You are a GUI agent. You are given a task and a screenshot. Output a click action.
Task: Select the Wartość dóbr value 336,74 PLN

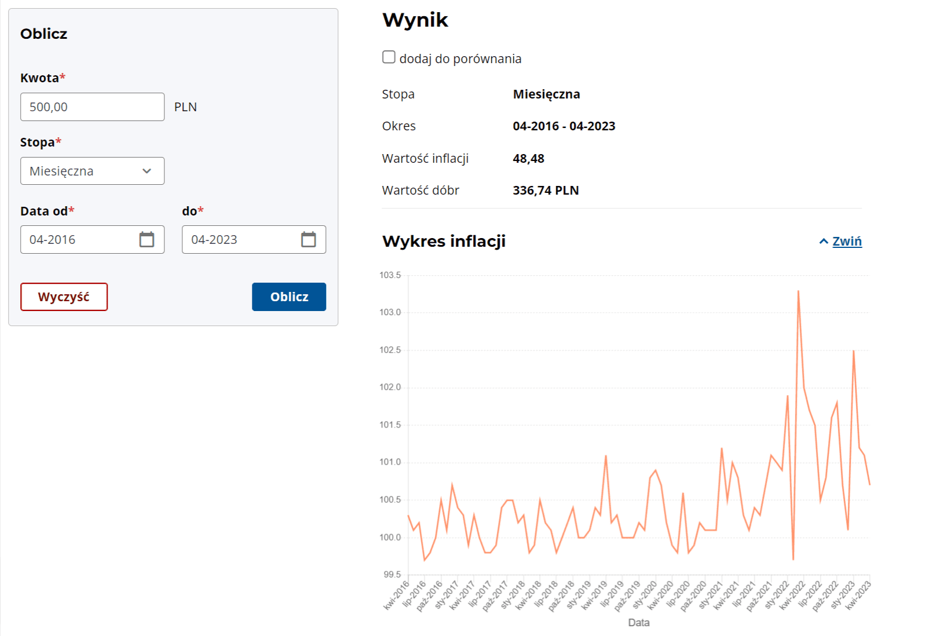(546, 190)
